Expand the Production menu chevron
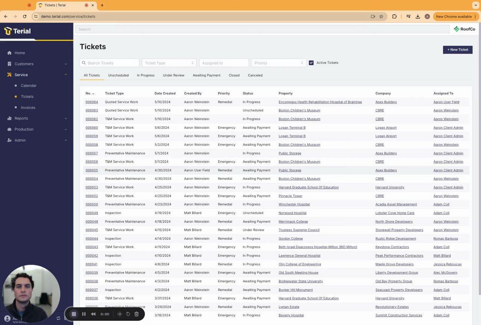The height and width of the screenshot is (325, 481). 66,129
